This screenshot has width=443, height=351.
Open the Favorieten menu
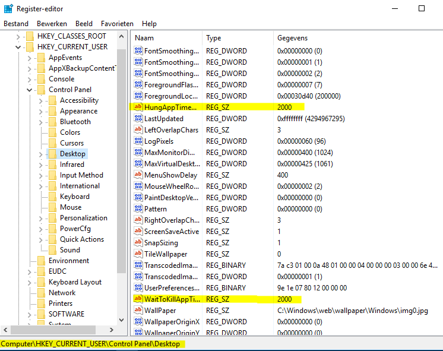coord(117,24)
